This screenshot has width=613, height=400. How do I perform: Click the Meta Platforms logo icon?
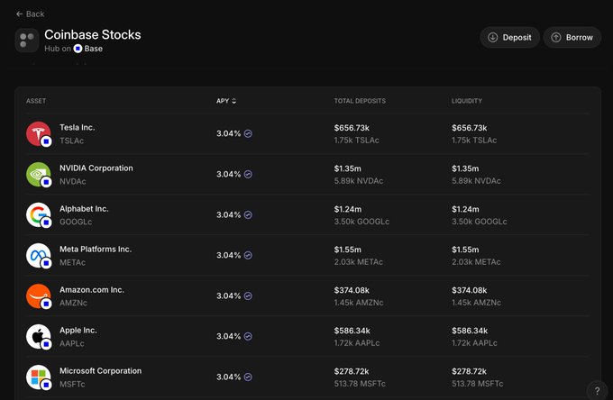click(x=38, y=256)
